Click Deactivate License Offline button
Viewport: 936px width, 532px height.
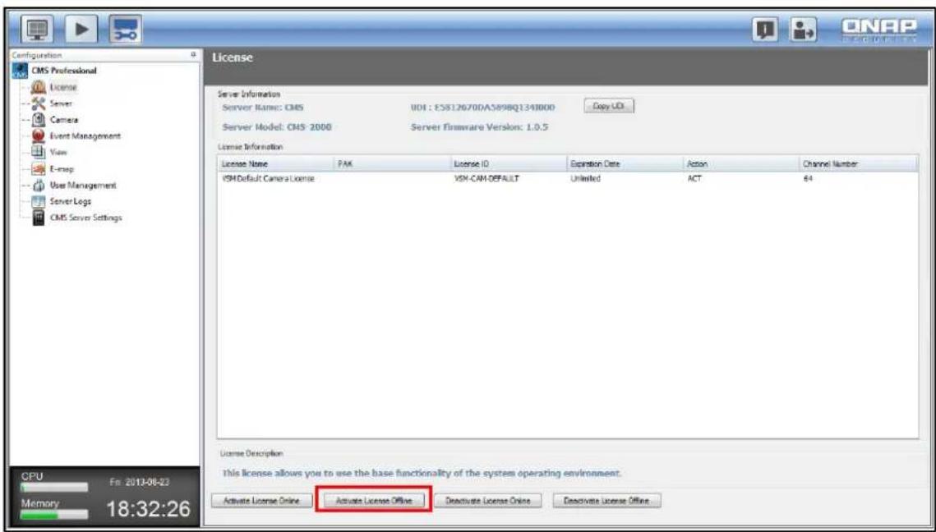click(606, 500)
